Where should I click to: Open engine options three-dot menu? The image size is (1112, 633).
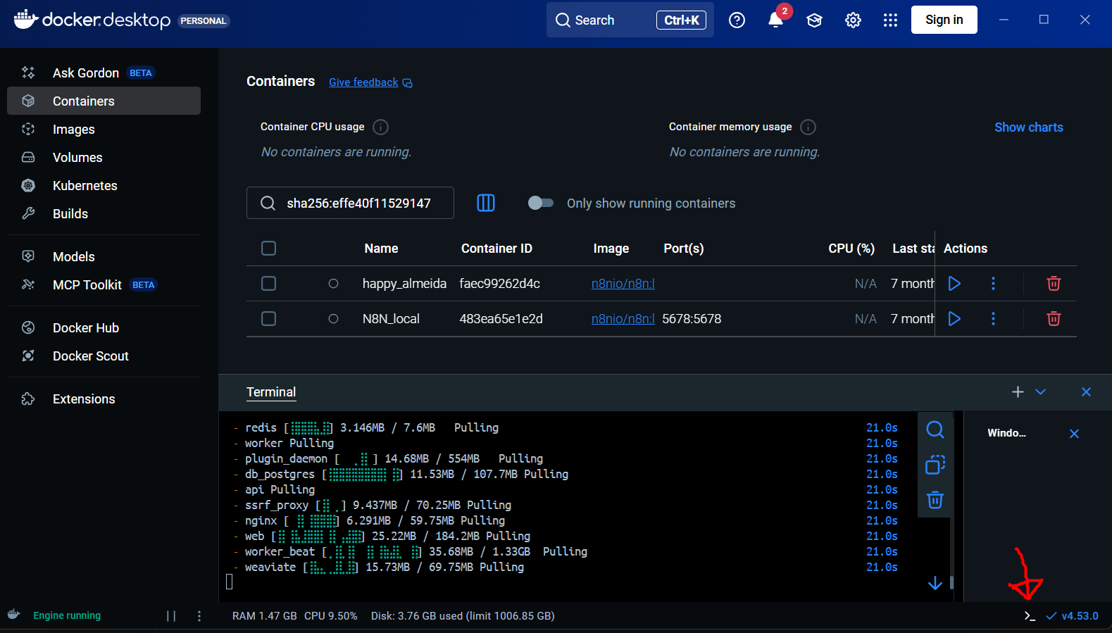199,615
